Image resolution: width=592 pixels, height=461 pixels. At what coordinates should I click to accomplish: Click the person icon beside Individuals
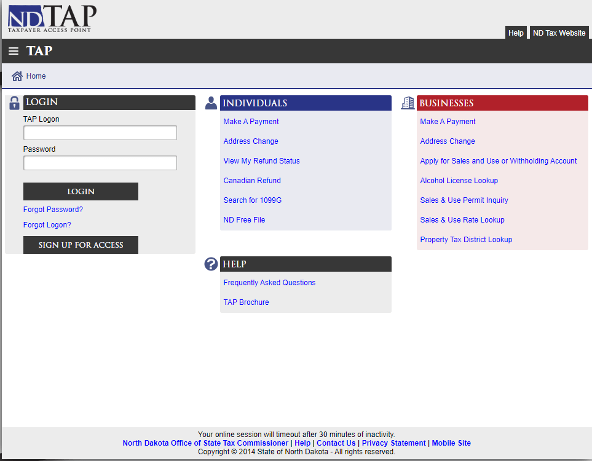click(211, 103)
